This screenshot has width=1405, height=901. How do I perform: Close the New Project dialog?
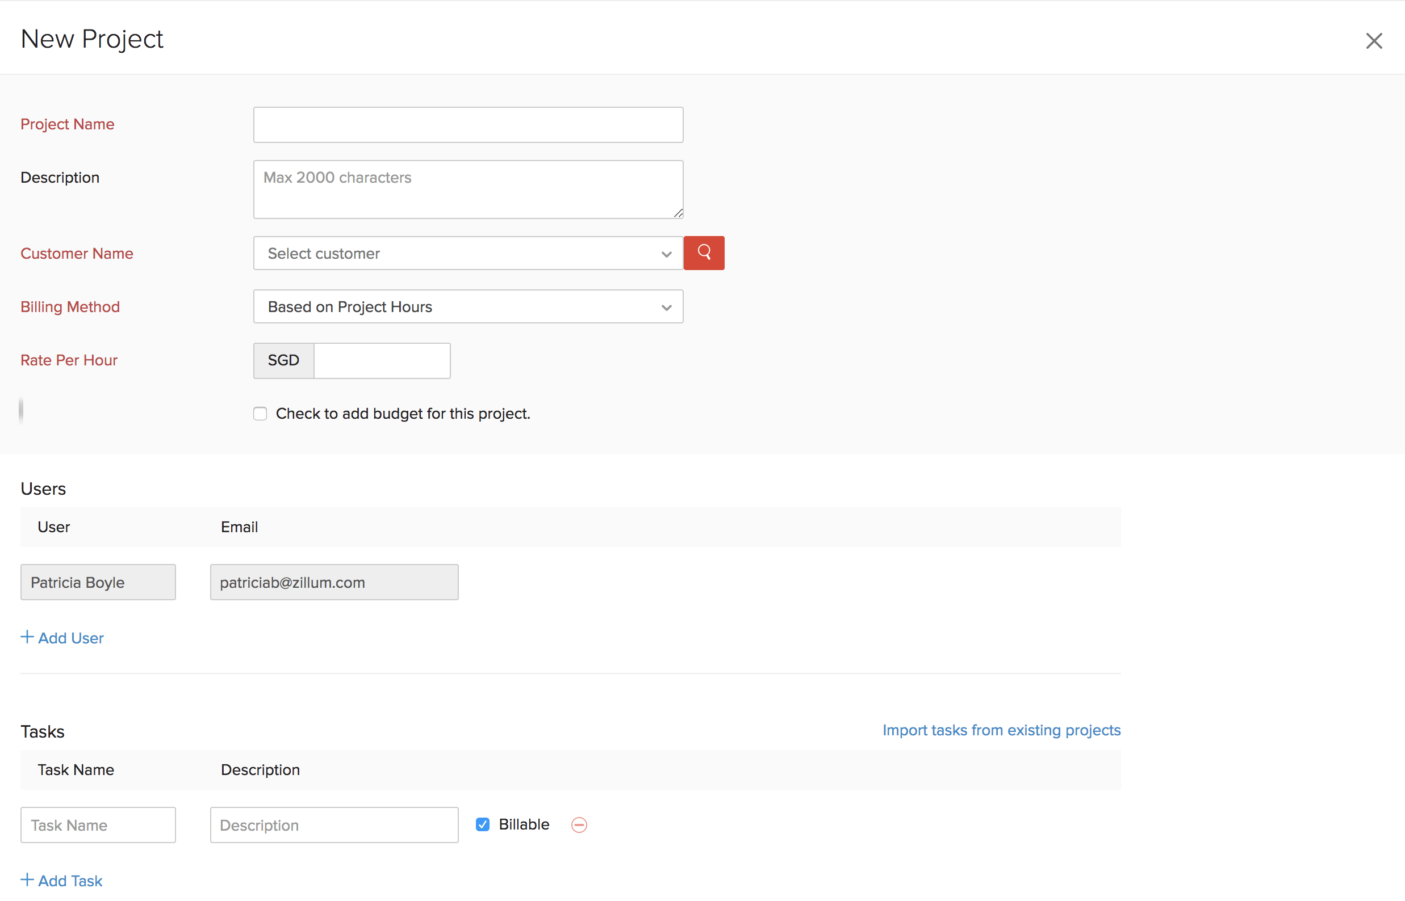[1373, 41]
